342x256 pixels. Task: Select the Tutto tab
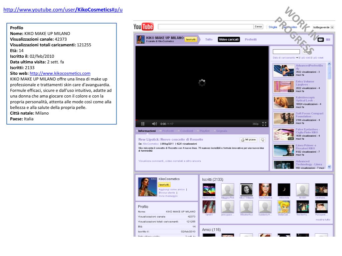click(x=209, y=39)
